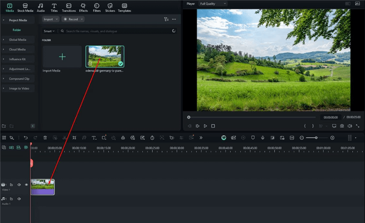The width and height of the screenshot is (365, 223).
Task: Open timeline track layout options grid
Action: coord(349,138)
